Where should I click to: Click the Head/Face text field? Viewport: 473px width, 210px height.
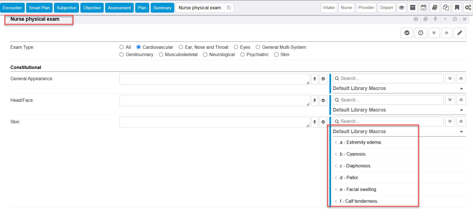click(x=214, y=100)
